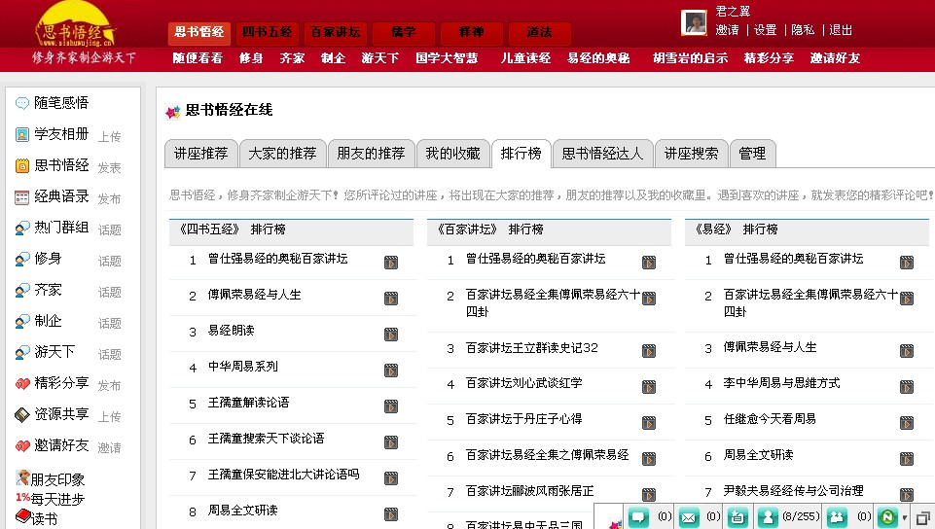Switch to the 讲座搜索 tab
935x529 pixels.
[691, 154]
